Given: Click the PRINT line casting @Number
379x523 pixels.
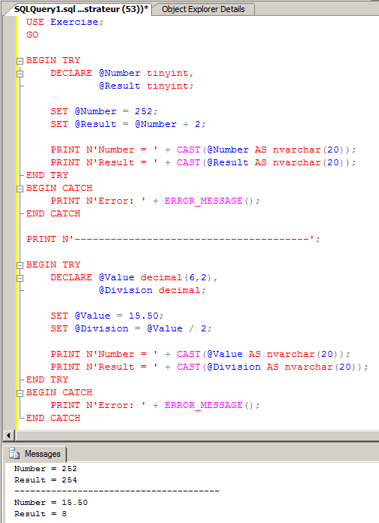Looking at the screenshot, I should tap(203, 150).
